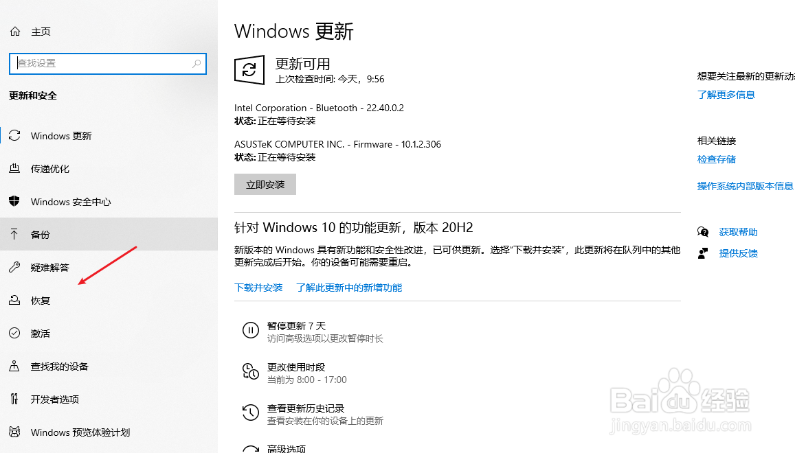
Task: Click the 提供反馈 link
Action: (738, 253)
